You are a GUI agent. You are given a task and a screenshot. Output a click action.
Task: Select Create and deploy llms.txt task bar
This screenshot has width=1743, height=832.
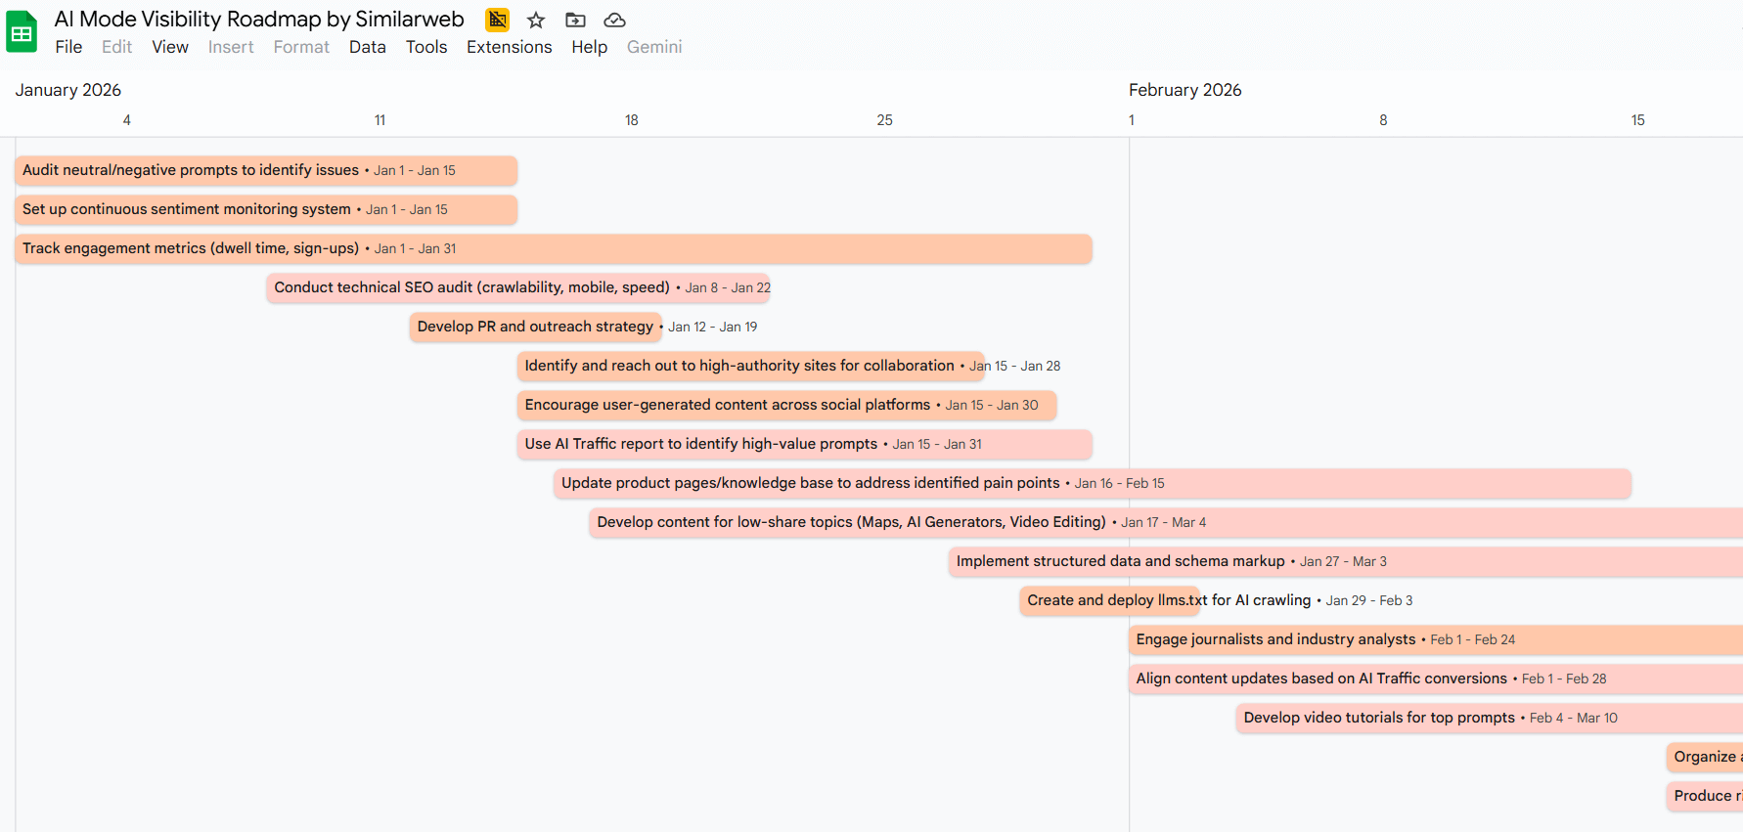pyautogui.click(x=1110, y=600)
